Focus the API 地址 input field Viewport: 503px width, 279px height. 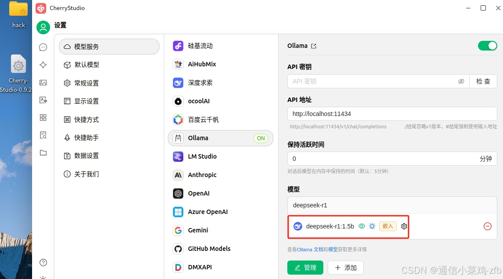point(392,114)
